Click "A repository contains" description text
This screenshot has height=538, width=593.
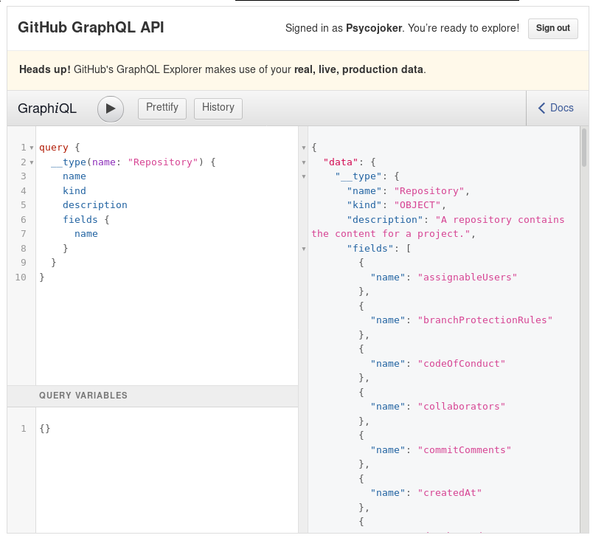pyautogui.click(x=500, y=220)
